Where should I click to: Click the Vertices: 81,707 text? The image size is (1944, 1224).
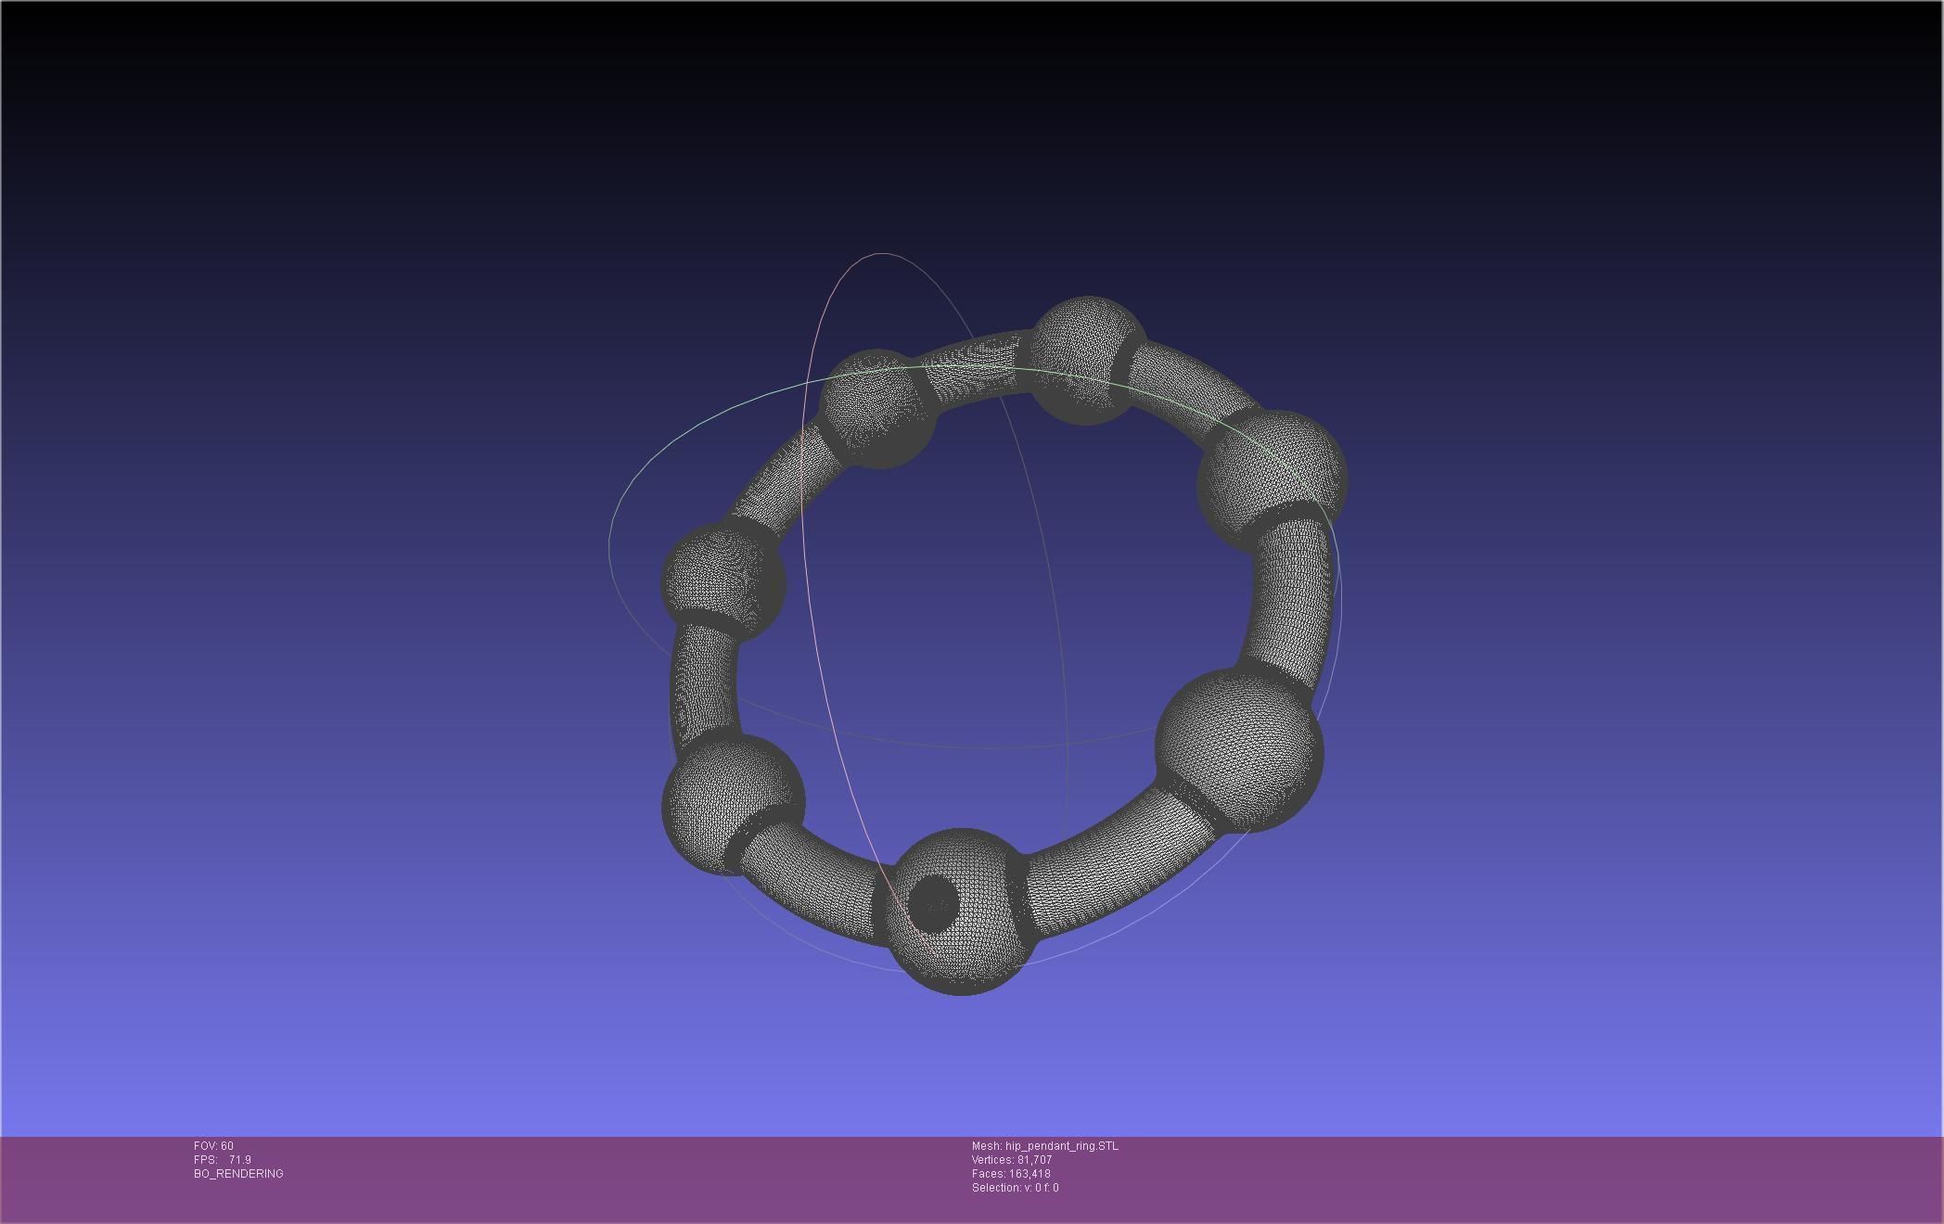click(1012, 1160)
